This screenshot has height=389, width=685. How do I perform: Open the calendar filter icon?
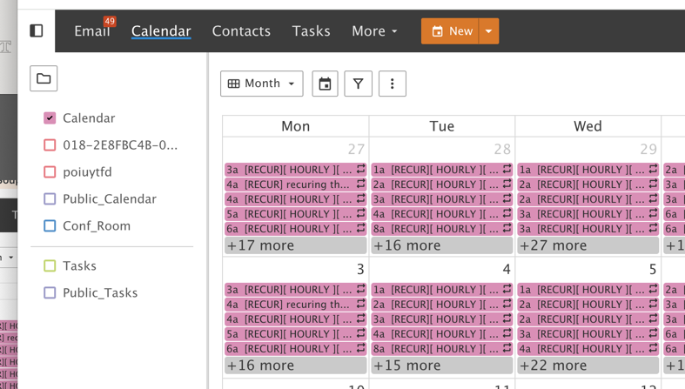point(358,84)
